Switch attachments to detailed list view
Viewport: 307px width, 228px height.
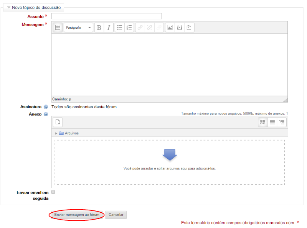click(272, 122)
